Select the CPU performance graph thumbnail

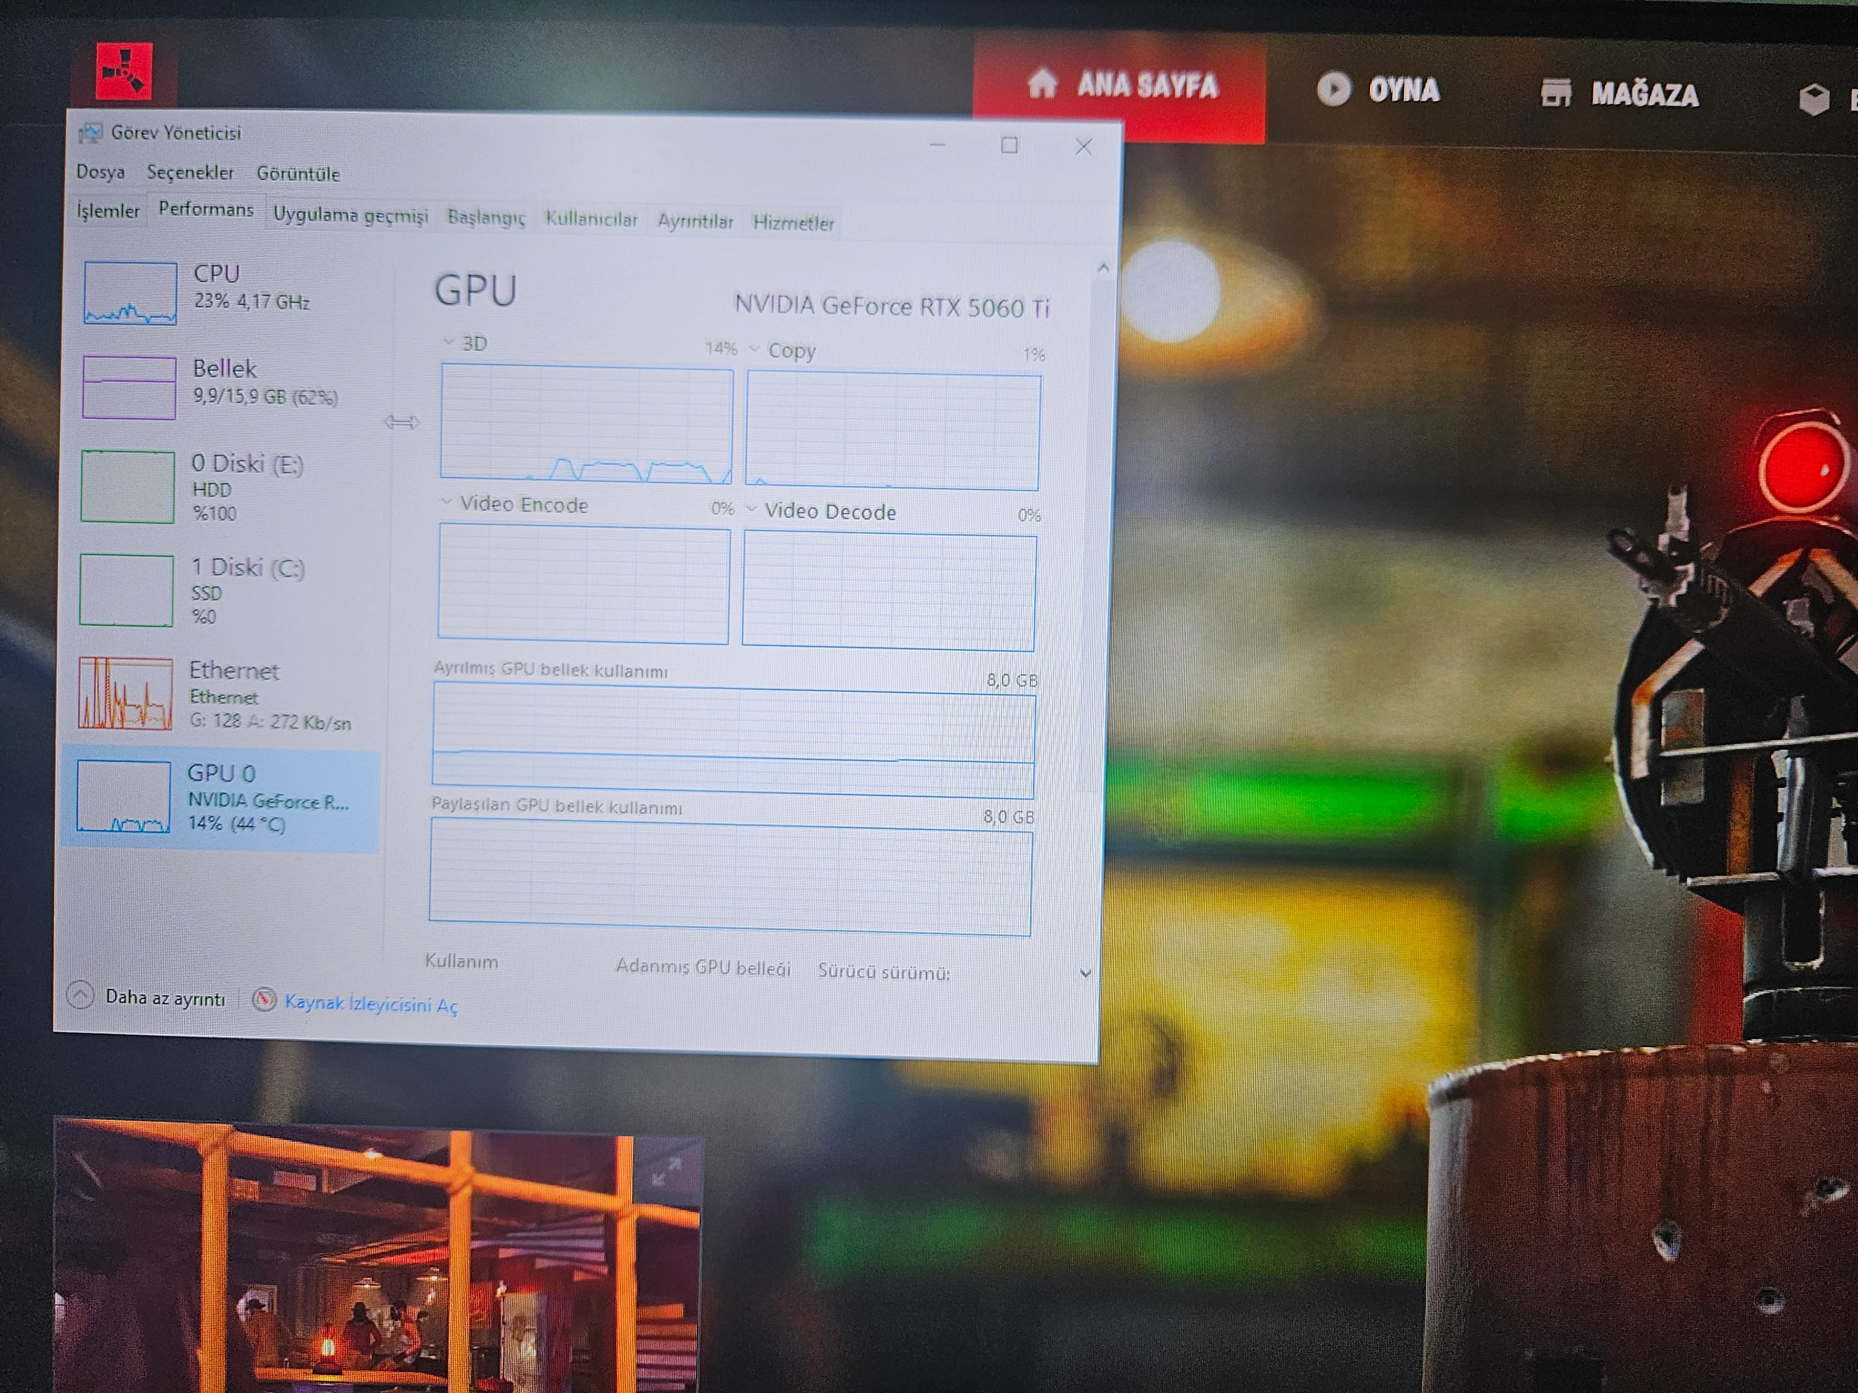pyautogui.click(x=130, y=293)
